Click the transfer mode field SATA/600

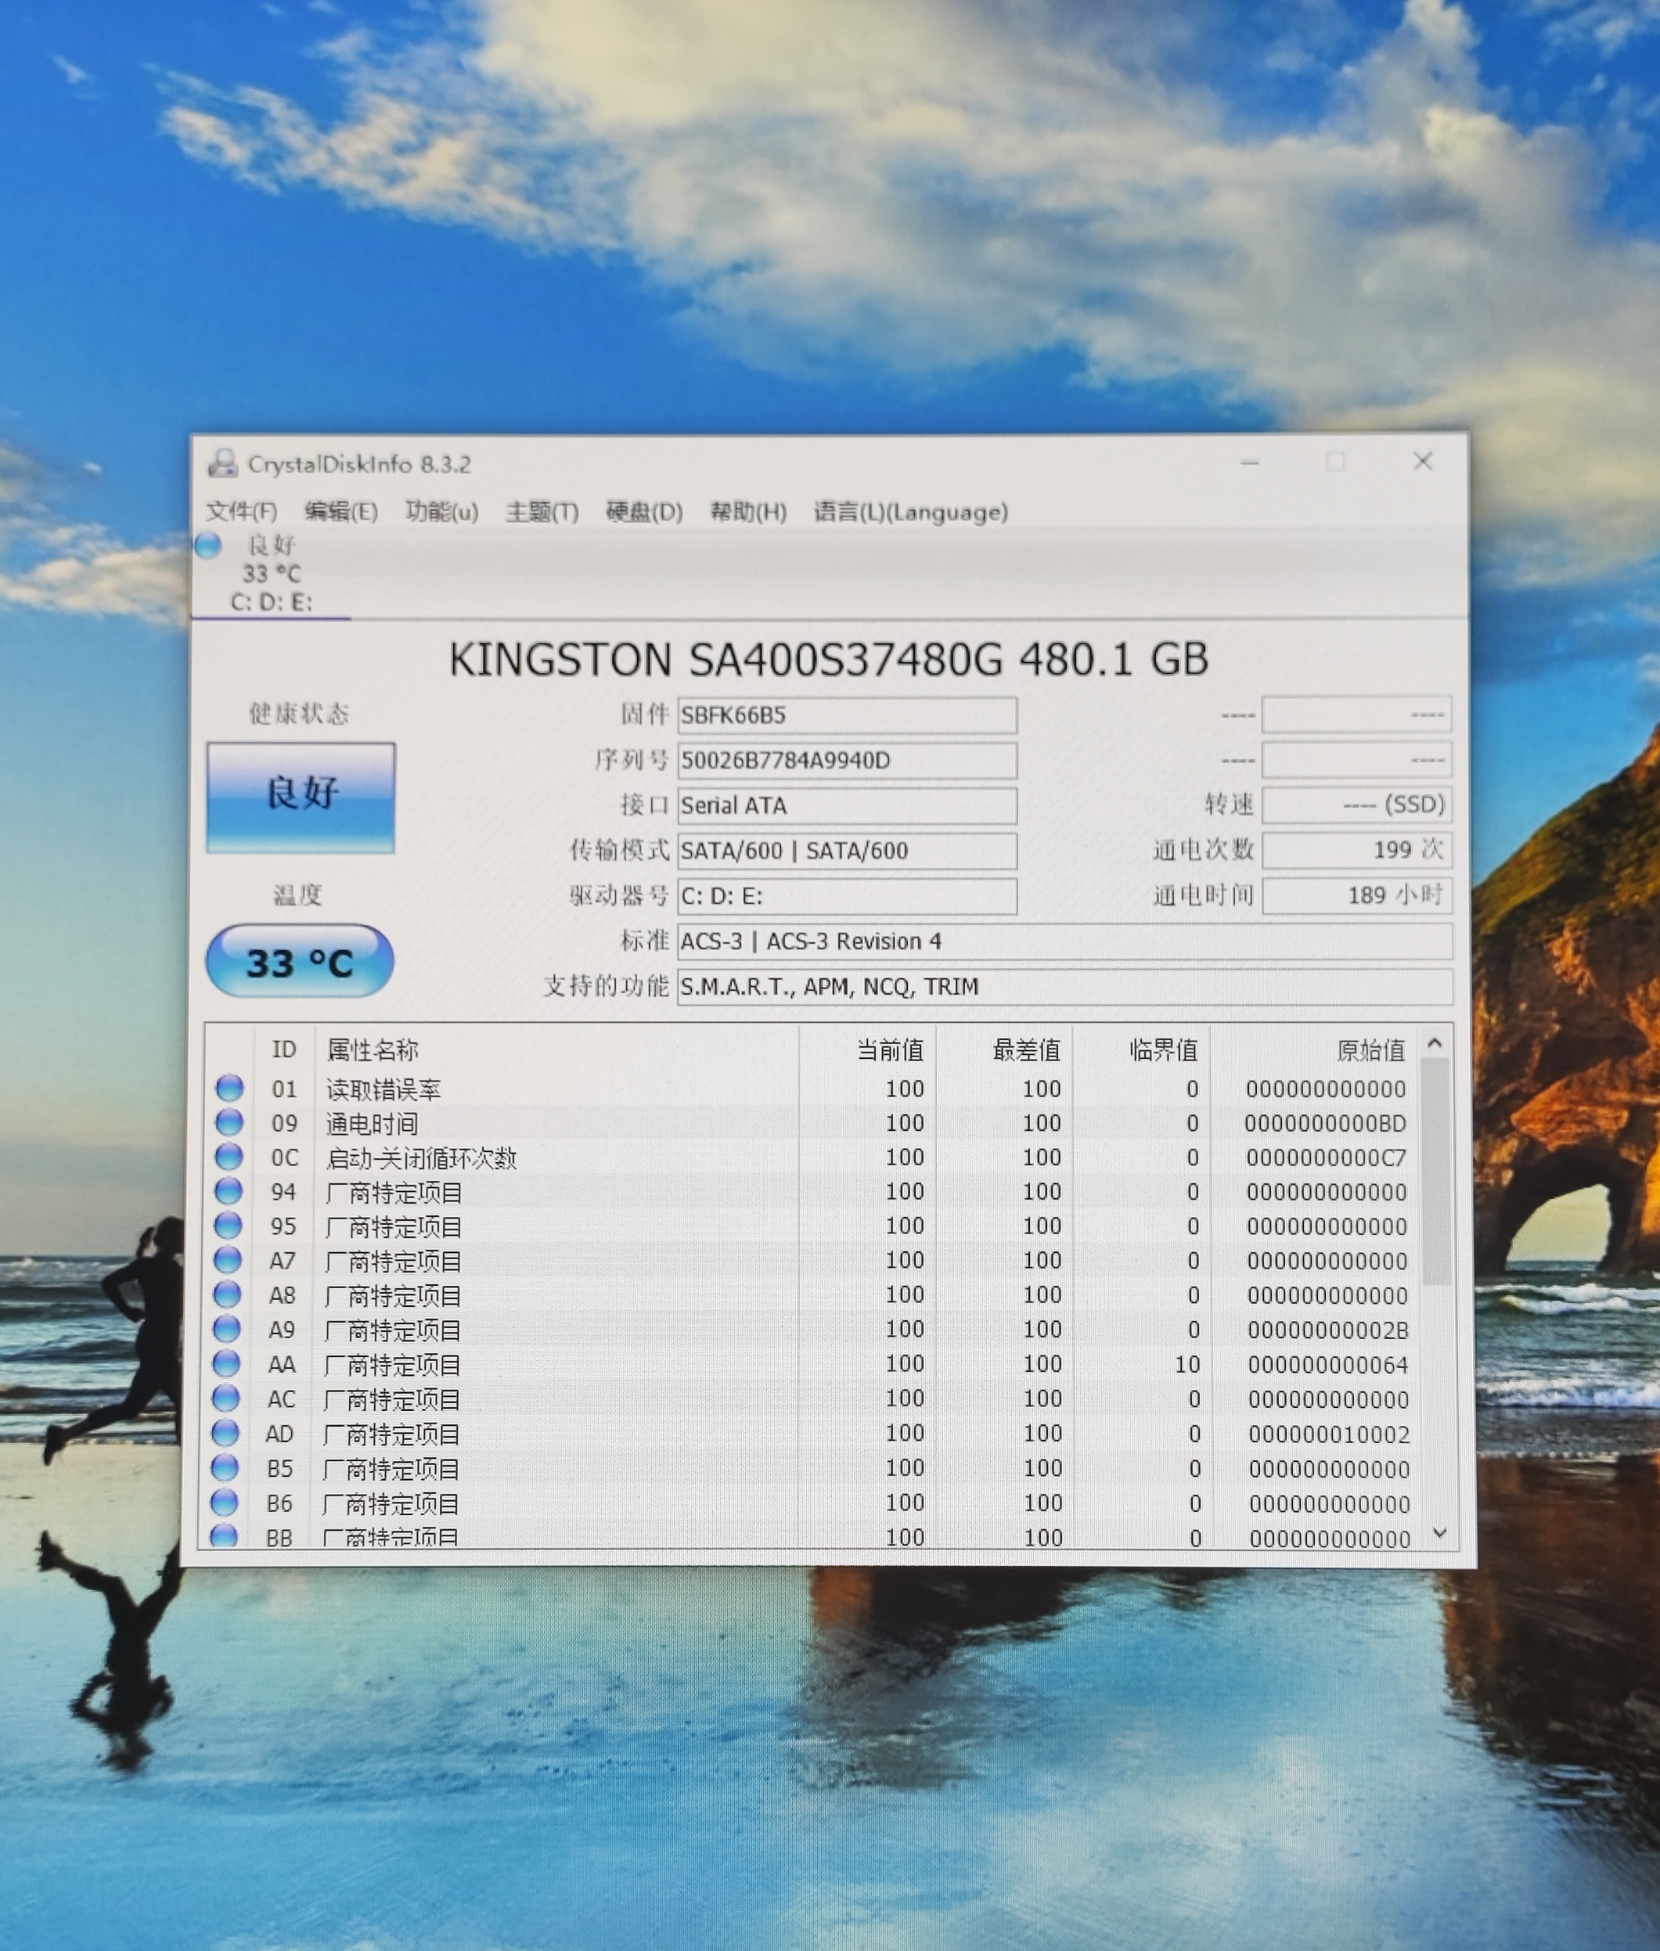(x=847, y=851)
